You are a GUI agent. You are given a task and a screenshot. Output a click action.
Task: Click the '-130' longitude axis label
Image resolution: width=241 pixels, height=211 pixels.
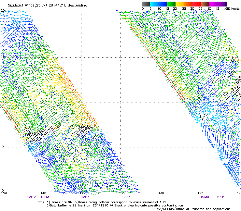pyautogui.click(x=160, y=193)
